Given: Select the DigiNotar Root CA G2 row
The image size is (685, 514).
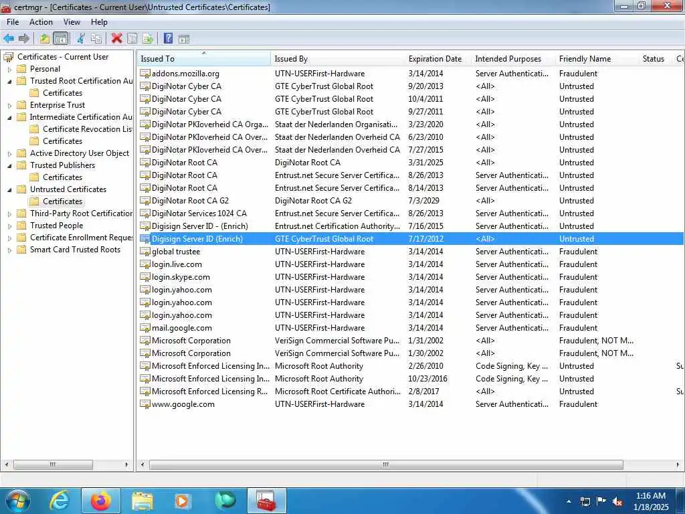Looking at the screenshot, I should pos(411,201).
